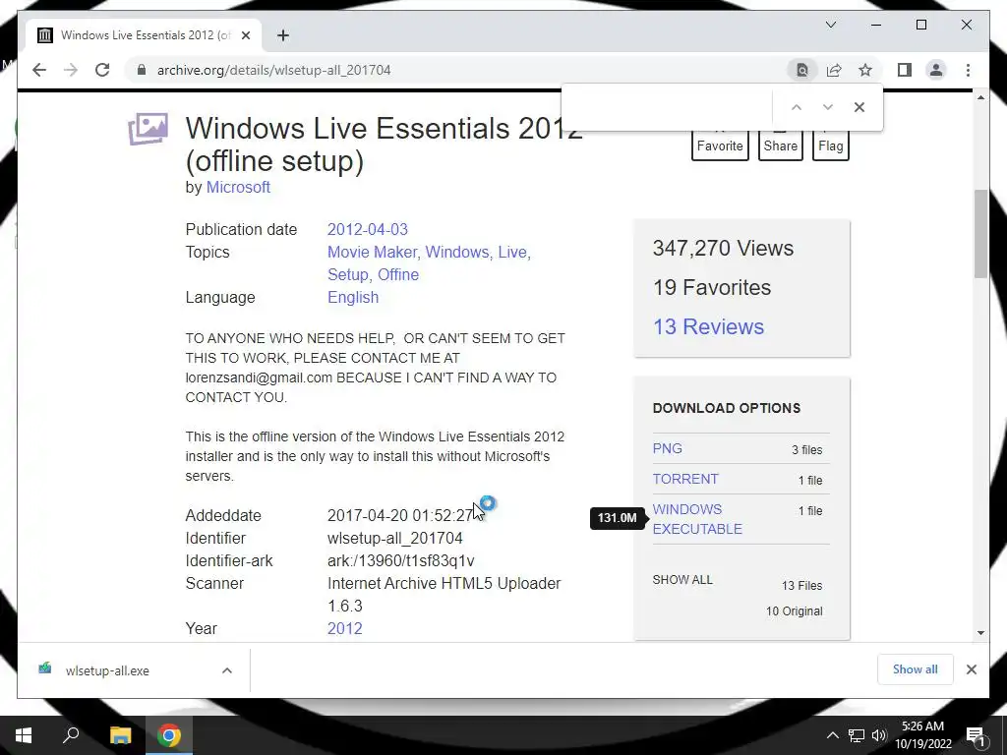Bookmark this tab with the star

pyautogui.click(x=865, y=70)
